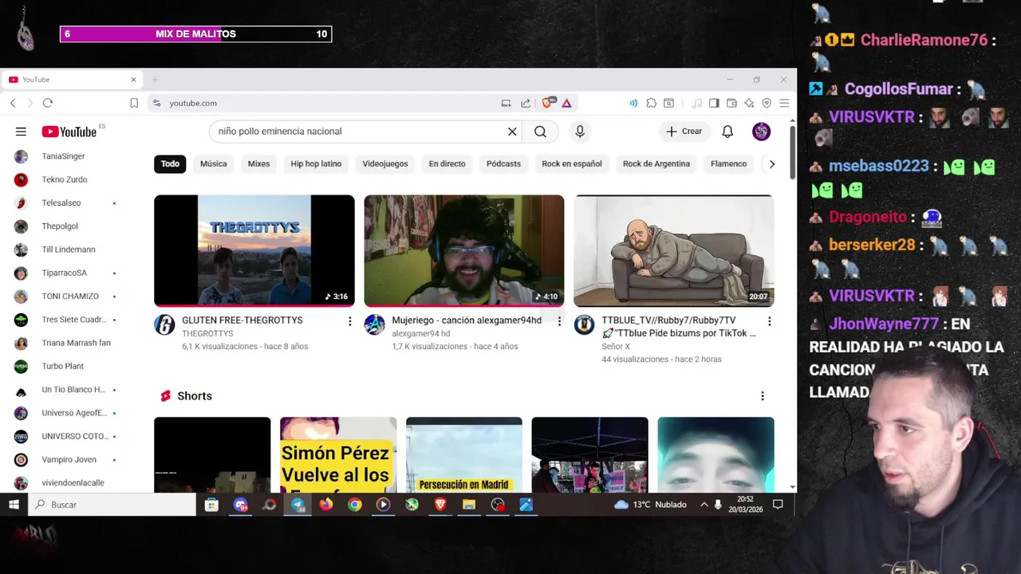Select the Pódcasts filter chip
This screenshot has width=1021, height=574.
[x=503, y=163]
